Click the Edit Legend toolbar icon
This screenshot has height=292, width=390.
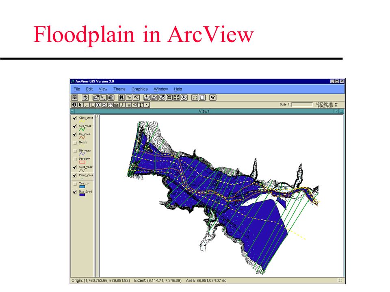pyautogui.click(x=104, y=97)
